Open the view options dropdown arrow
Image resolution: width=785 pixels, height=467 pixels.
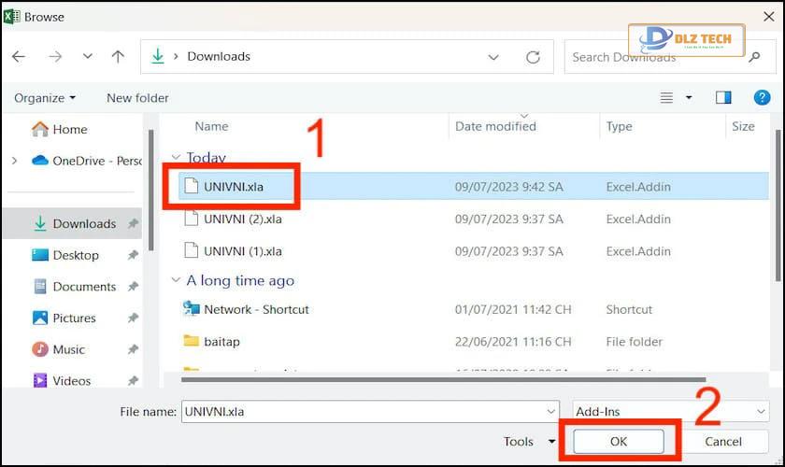tap(689, 97)
